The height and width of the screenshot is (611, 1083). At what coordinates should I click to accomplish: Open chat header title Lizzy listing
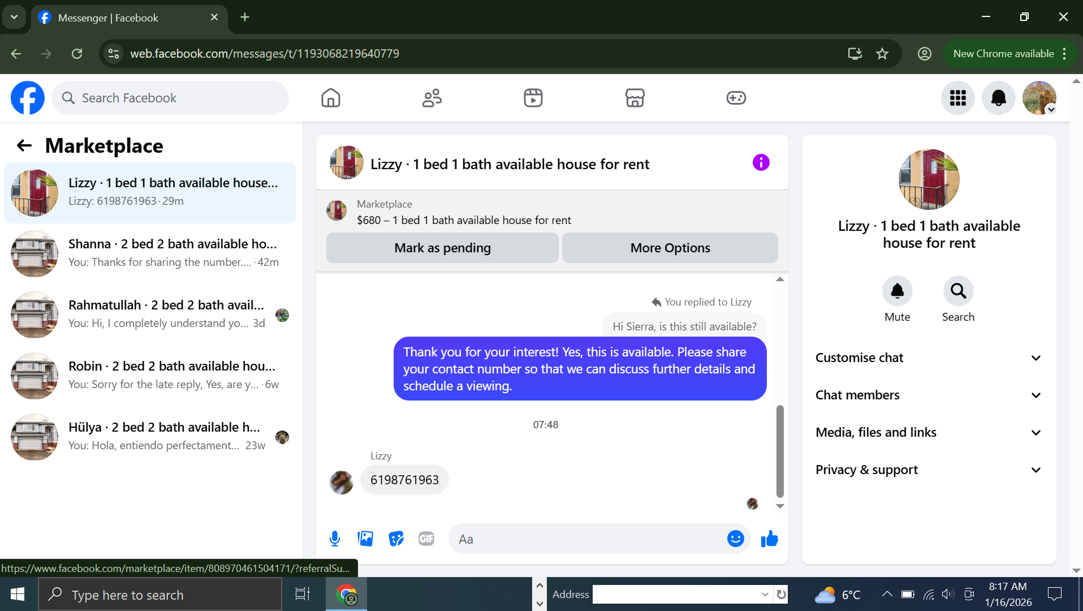510,164
